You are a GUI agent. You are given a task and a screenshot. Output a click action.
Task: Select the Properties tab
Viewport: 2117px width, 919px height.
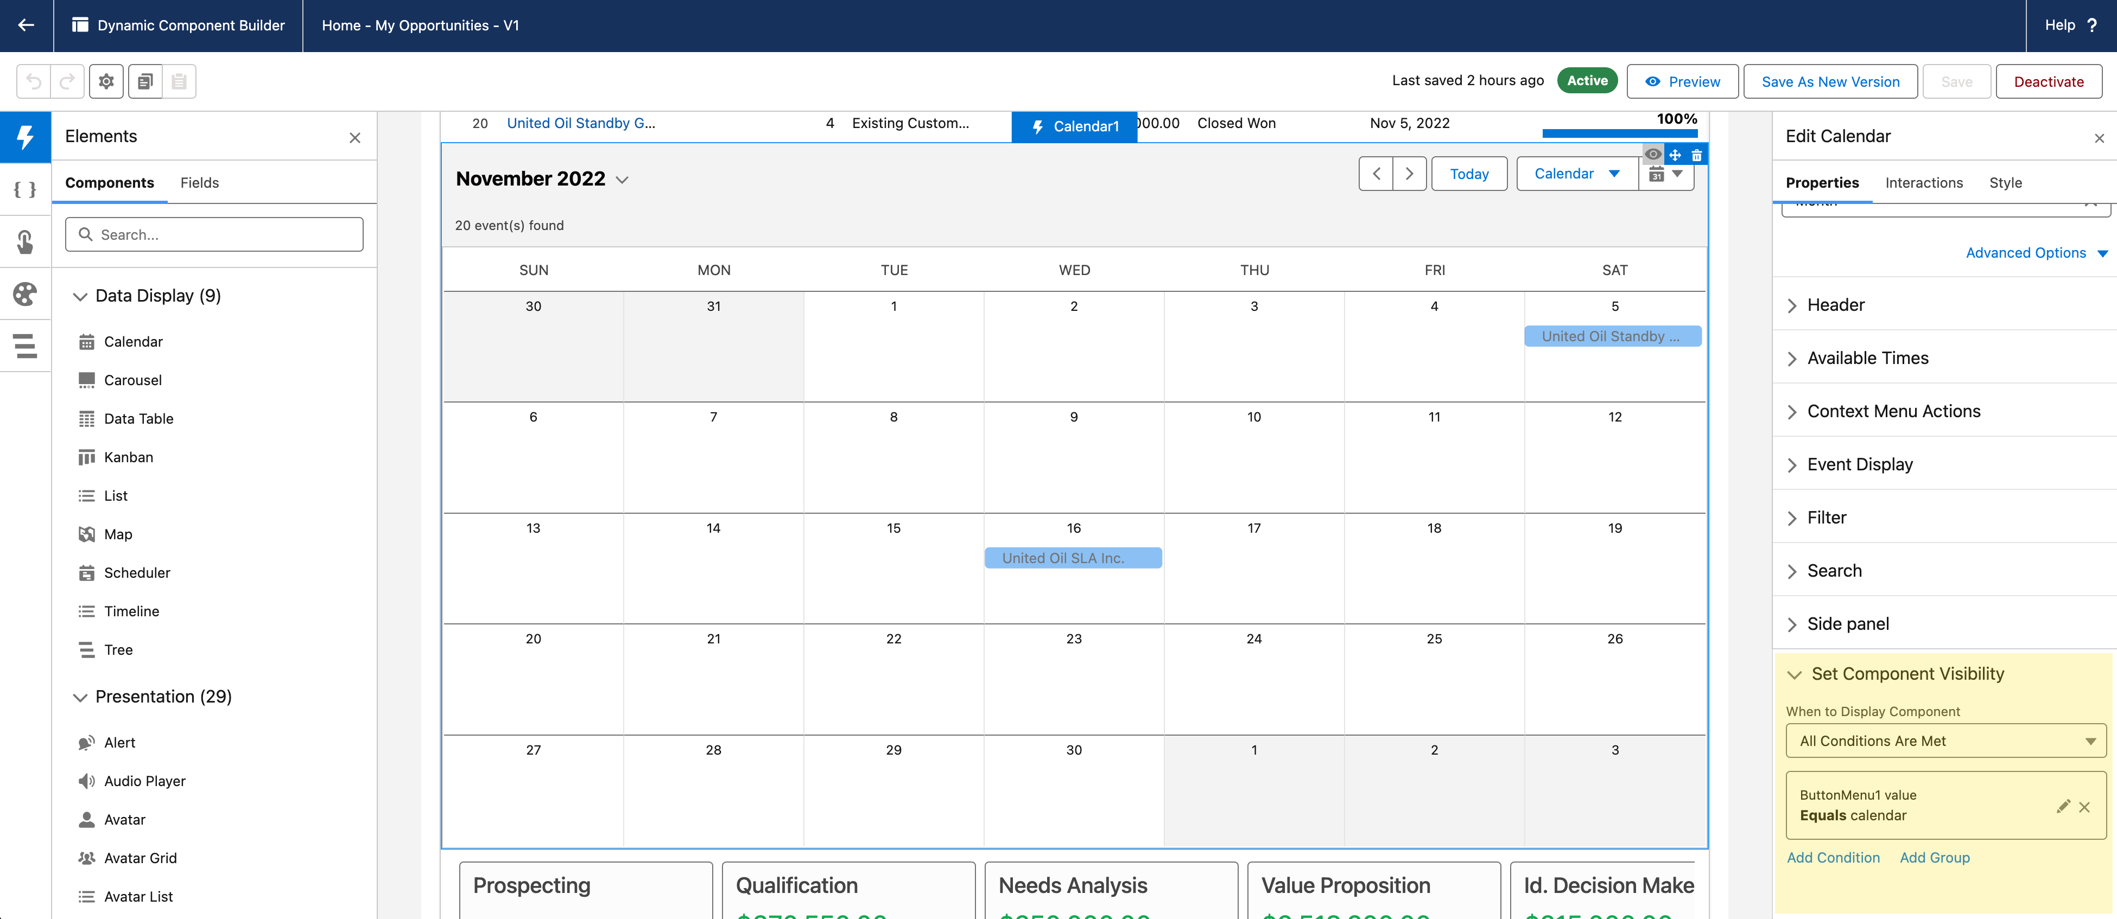point(1822,183)
